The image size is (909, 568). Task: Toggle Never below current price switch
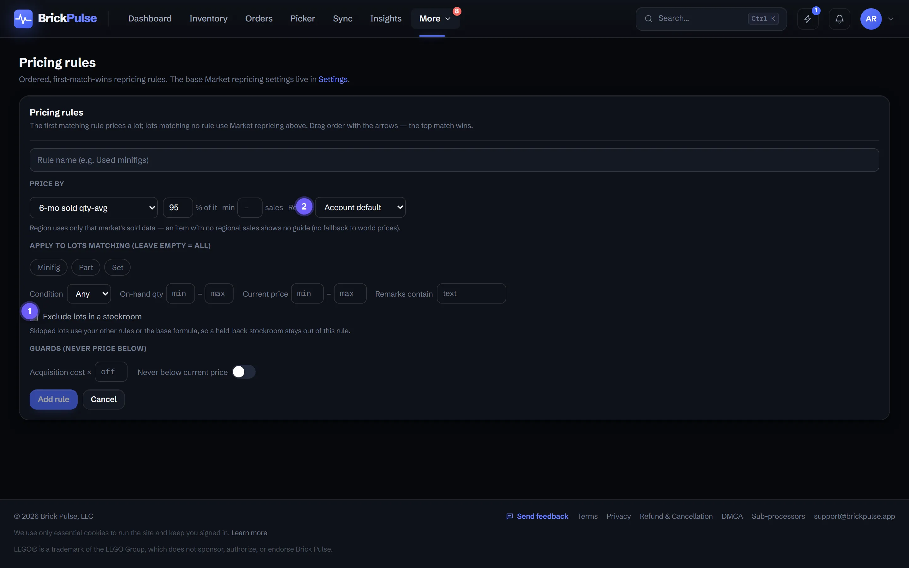point(243,372)
